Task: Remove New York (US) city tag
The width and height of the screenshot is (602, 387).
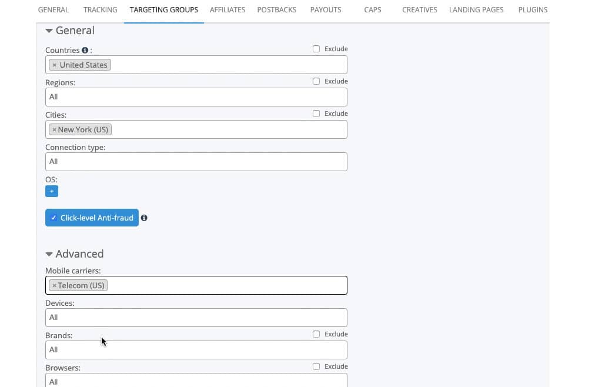Action: coord(54,130)
